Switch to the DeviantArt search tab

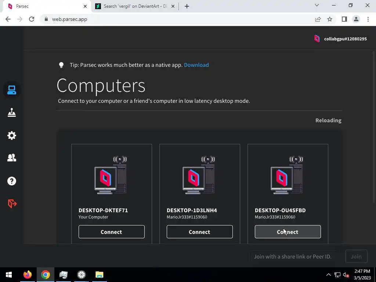[135, 6]
